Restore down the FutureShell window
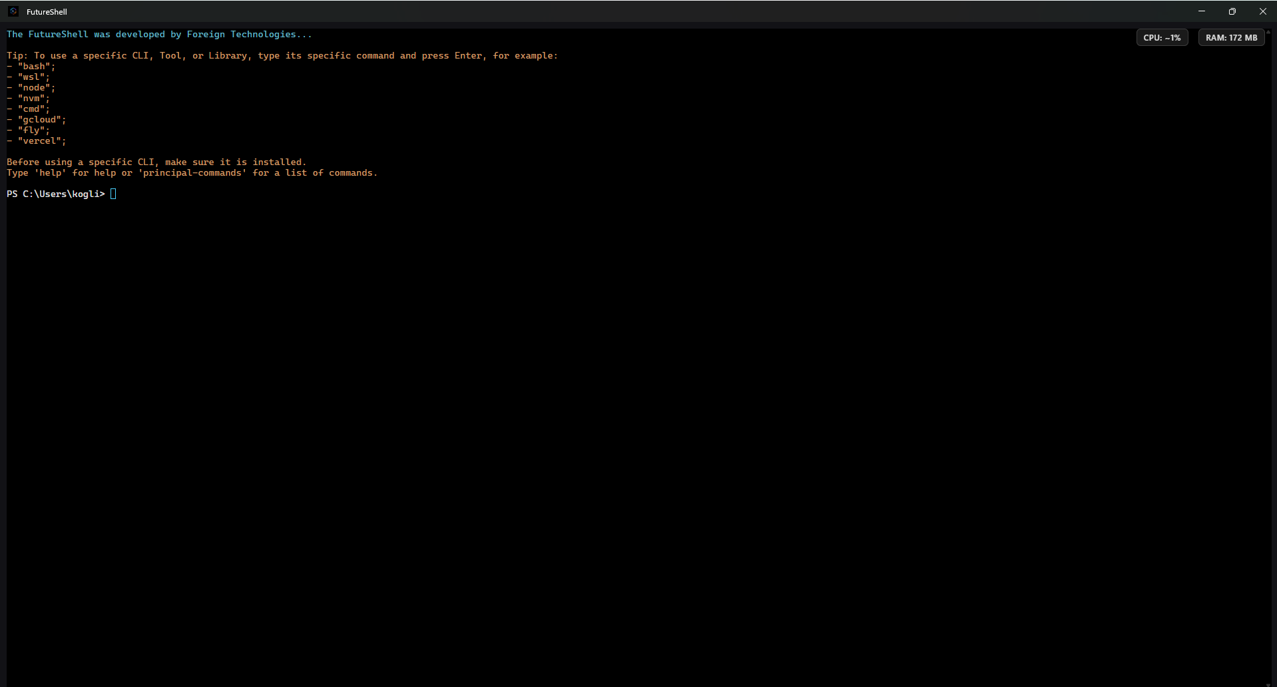This screenshot has height=687, width=1277. 1232,11
